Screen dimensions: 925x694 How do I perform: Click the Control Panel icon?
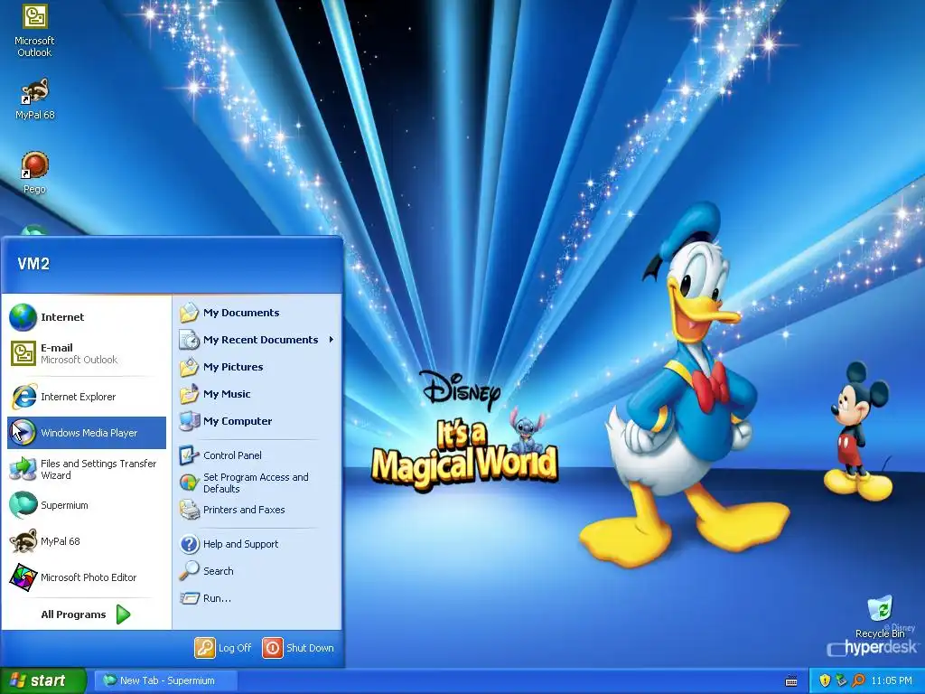click(x=189, y=455)
